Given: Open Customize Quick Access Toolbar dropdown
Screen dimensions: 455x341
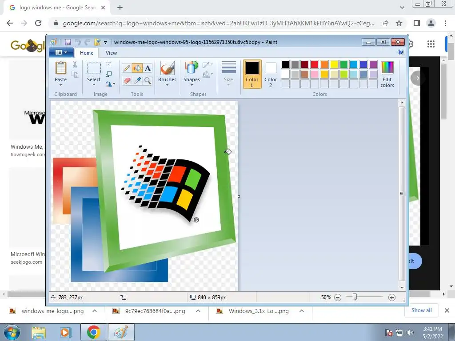Looking at the screenshot, I should click(x=106, y=43).
